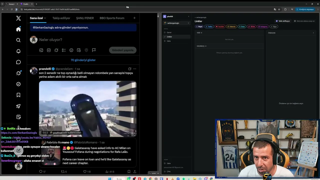Viewport: 320px width, 180px height.
Task: Insert a poll into the new post
Action: [x=64, y=50]
